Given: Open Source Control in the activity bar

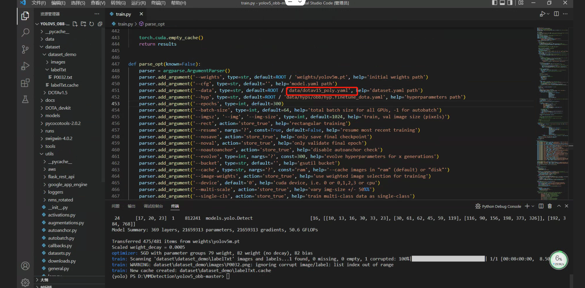Looking at the screenshot, I should pos(25,49).
